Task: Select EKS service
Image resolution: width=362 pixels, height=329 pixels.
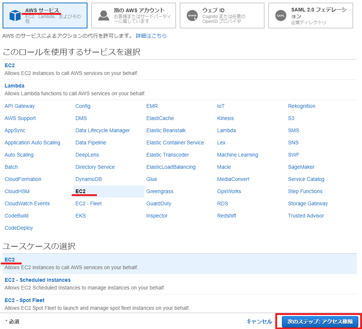Action: tap(80, 216)
